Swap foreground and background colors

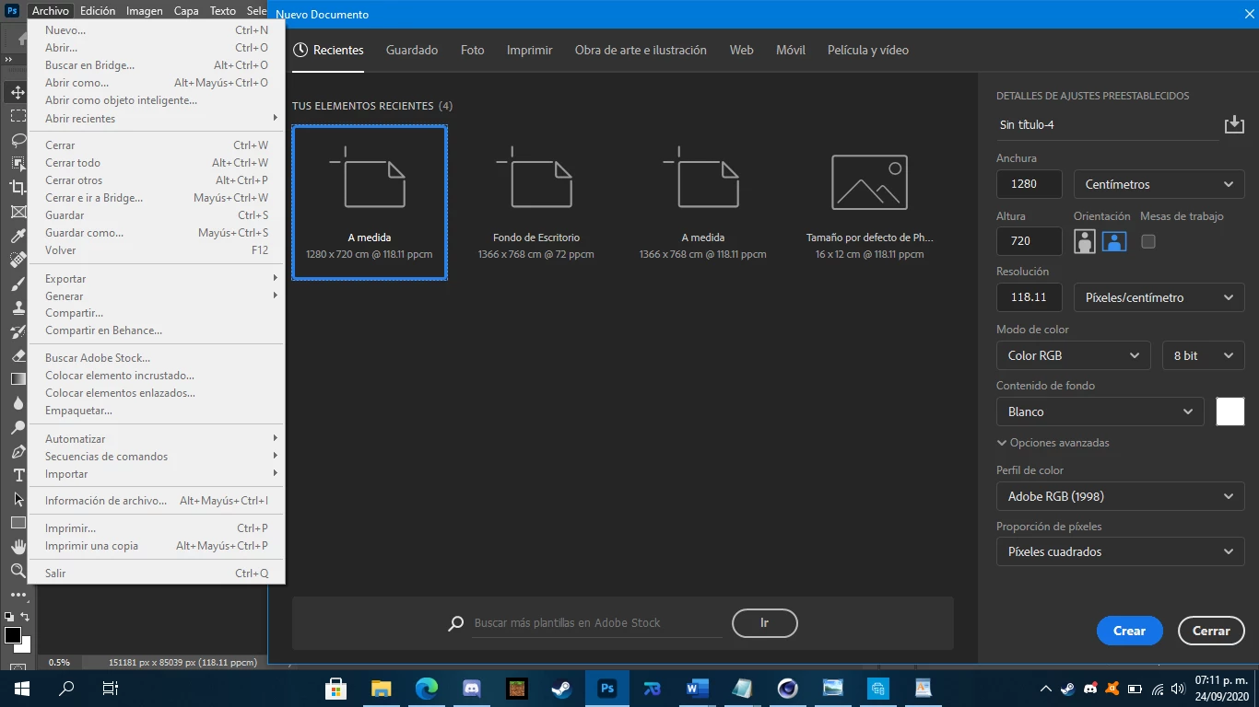(x=26, y=617)
